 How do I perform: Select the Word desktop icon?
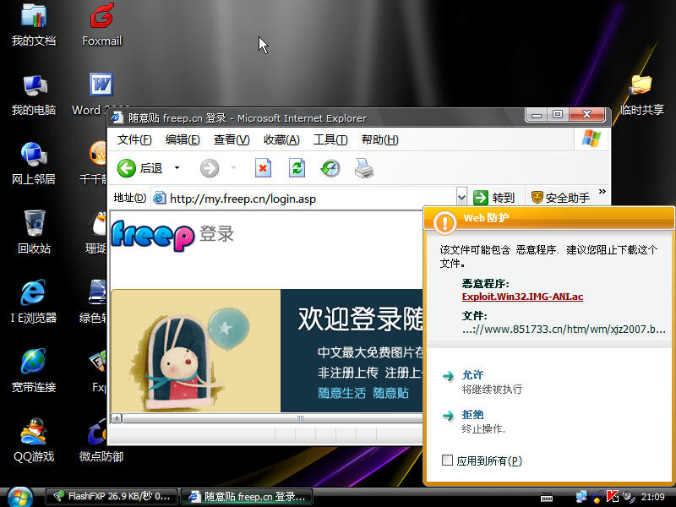101,95
